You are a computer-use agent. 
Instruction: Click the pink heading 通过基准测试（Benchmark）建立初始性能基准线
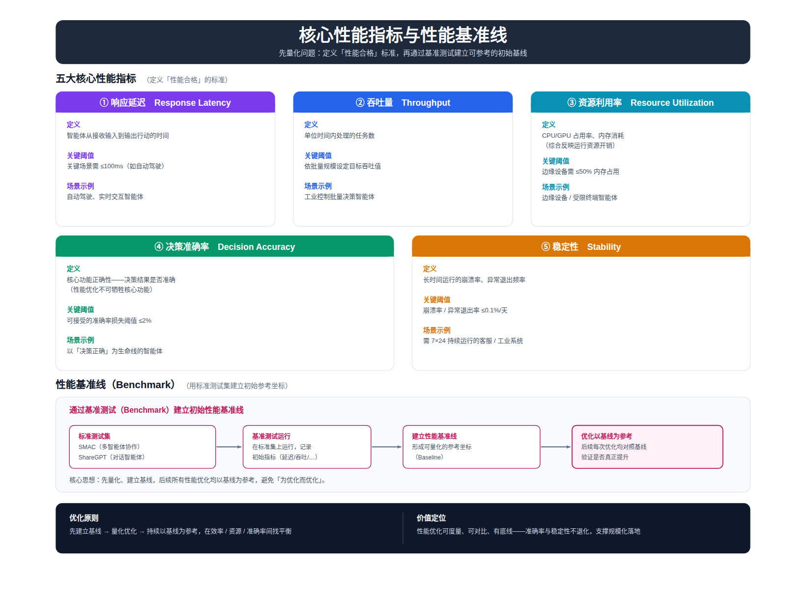click(x=156, y=410)
